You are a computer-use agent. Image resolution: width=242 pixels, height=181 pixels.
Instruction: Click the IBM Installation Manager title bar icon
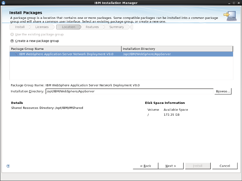tap(3, 3)
